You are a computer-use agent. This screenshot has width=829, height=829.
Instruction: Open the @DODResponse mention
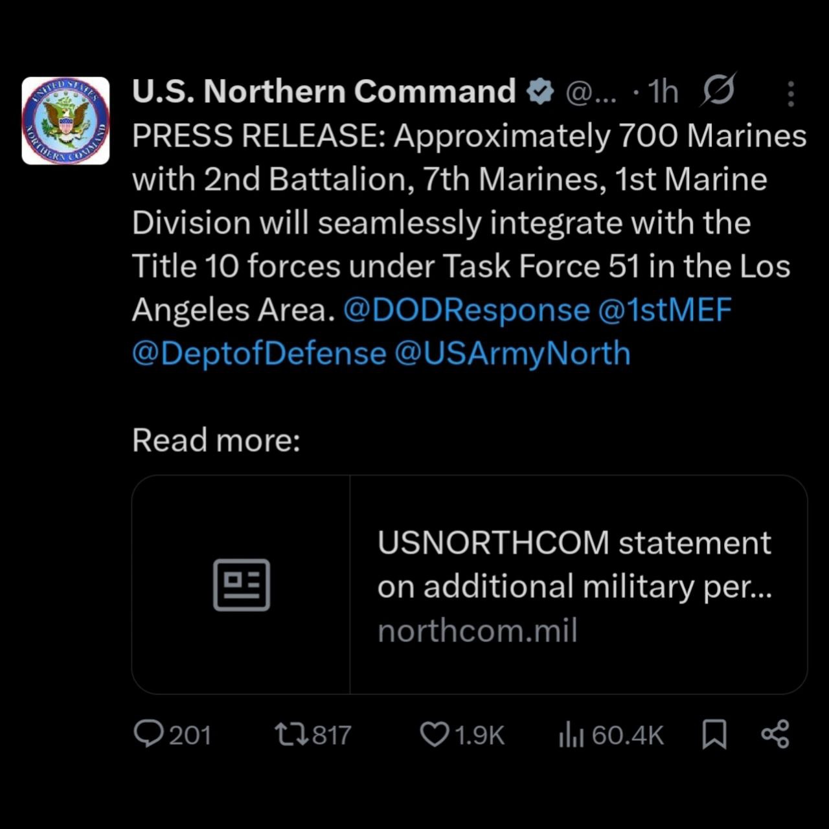466,310
